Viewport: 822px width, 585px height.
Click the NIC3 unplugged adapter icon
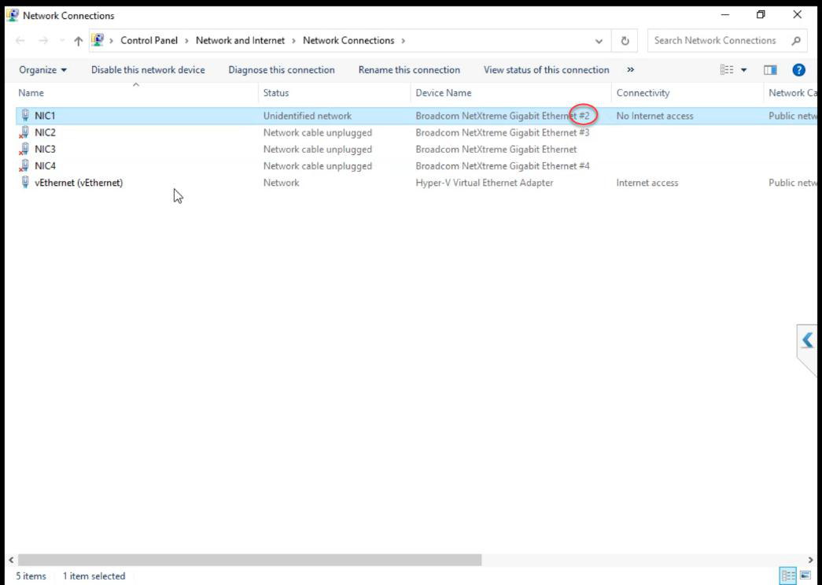click(24, 149)
